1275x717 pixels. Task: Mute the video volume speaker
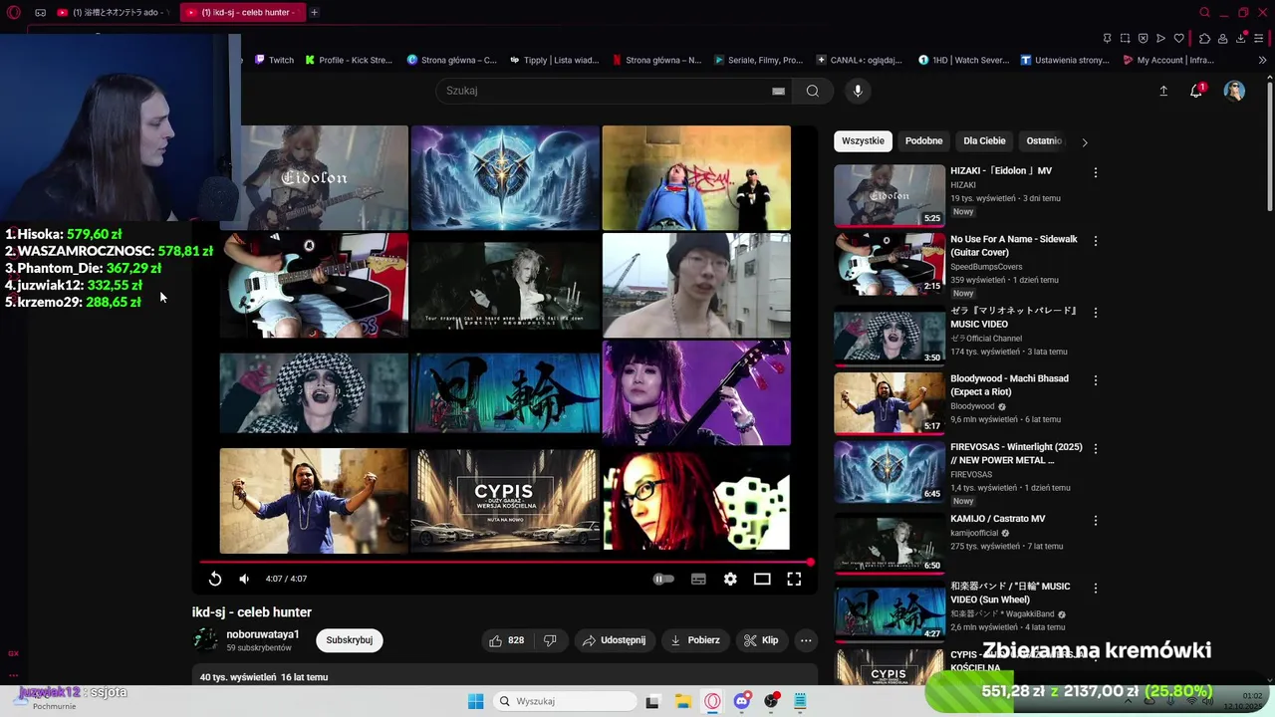244,579
